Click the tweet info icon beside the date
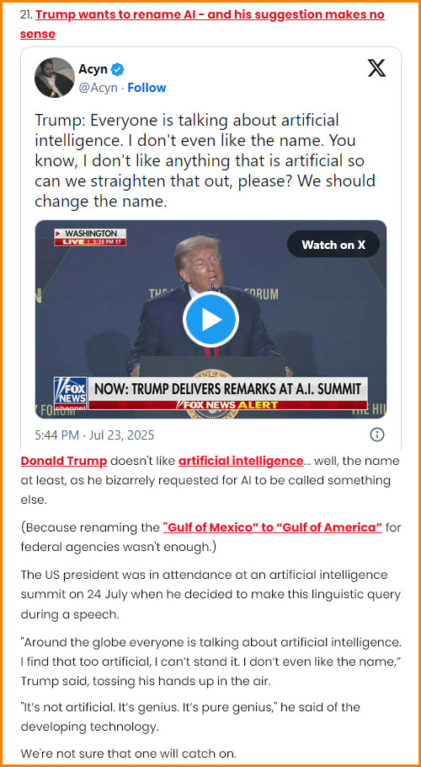The image size is (421, 767). coord(376,435)
